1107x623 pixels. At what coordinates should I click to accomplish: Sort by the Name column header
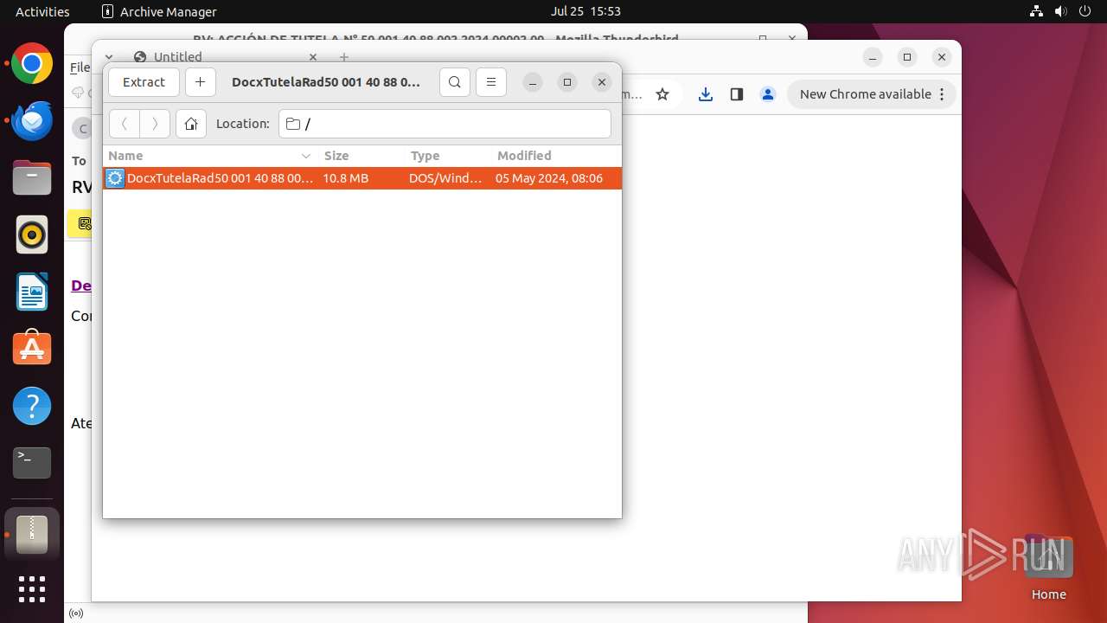tap(209, 156)
